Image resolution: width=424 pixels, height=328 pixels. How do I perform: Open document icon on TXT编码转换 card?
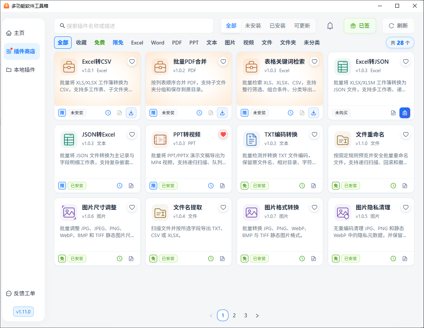[314, 186]
